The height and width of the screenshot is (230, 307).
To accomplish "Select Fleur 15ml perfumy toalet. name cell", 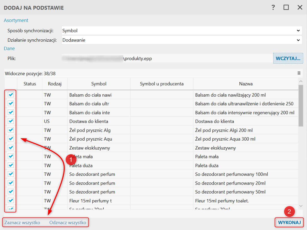I will pyautogui.click(x=246, y=201).
